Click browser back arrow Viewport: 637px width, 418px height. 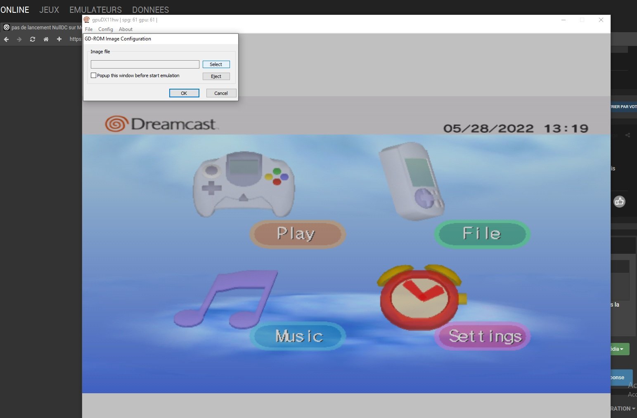pos(6,39)
